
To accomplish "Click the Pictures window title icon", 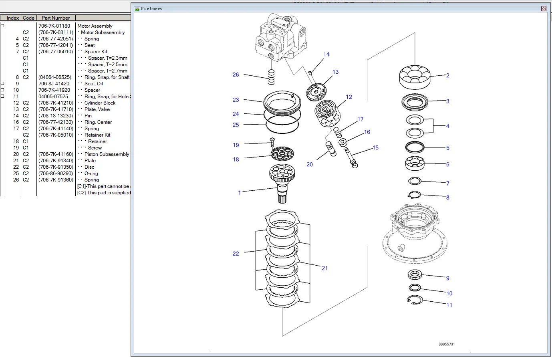I will tap(137, 8).
